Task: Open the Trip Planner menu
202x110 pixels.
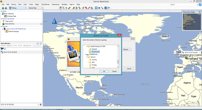Action: coord(45,5)
